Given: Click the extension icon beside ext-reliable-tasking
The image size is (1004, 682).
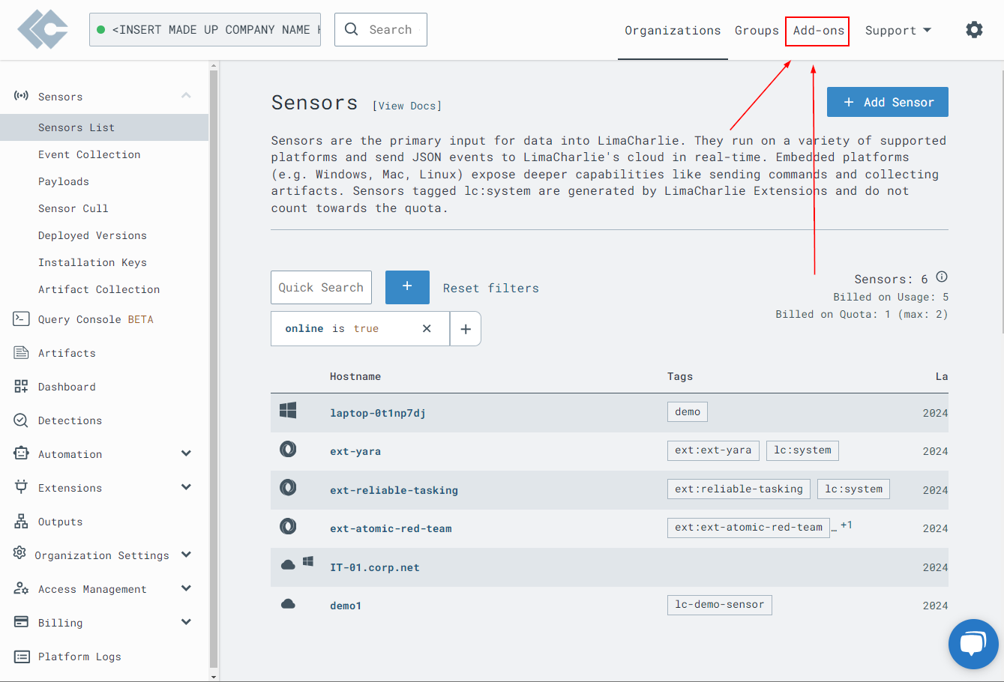Looking at the screenshot, I should 288,487.
